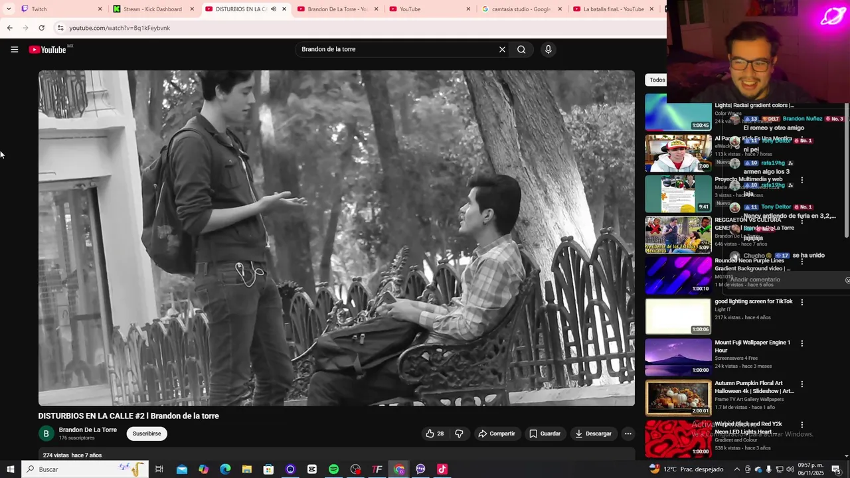Run the search with the magnifier button
850x478 pixels.
pyautogui.click(x=521, y=49)
